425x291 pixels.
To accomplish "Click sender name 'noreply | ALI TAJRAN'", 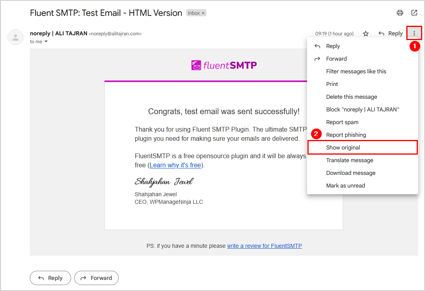I will click(x=58, y=33).
